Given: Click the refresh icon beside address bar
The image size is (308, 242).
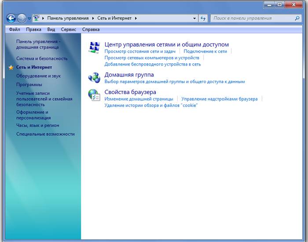Looking at the screenshot, I should coord(203,18).
